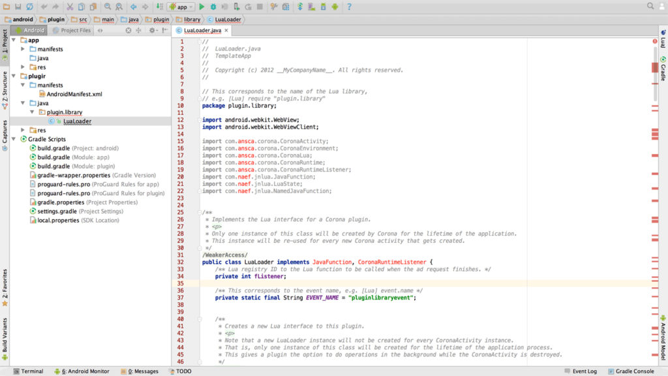
Task: Open the app run configuration dropdown
Action: (x=181, y=7)
